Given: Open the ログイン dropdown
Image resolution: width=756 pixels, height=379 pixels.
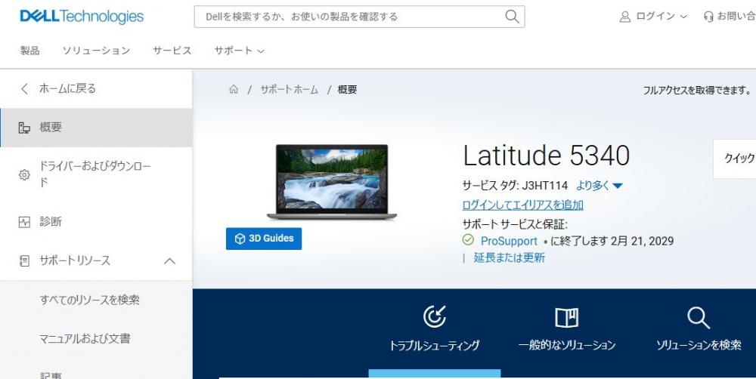Looking at the screenshot, I should pos(653,17).
